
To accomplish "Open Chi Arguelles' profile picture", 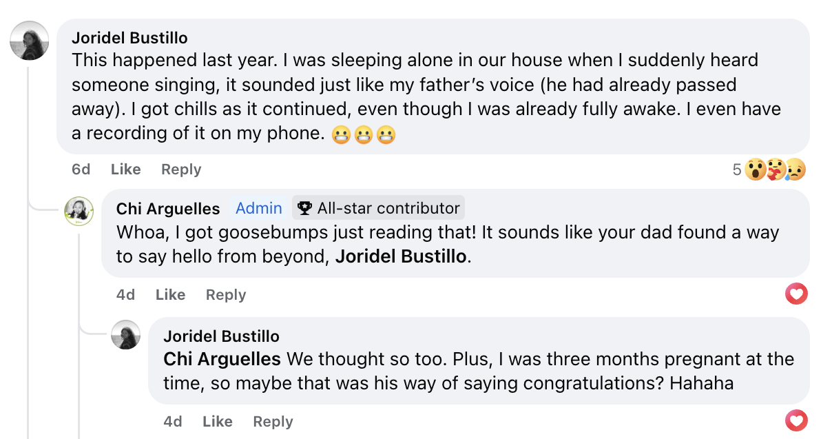I will (79, 211).
